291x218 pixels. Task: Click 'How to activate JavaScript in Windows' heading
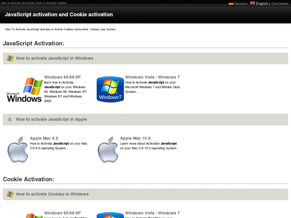[x=54, y=58]
